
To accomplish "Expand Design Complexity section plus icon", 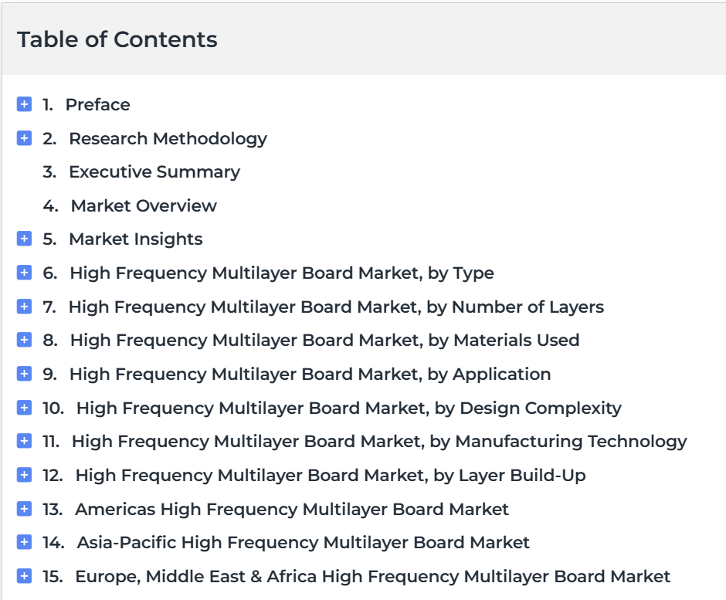I will click(x=24, y=408).
